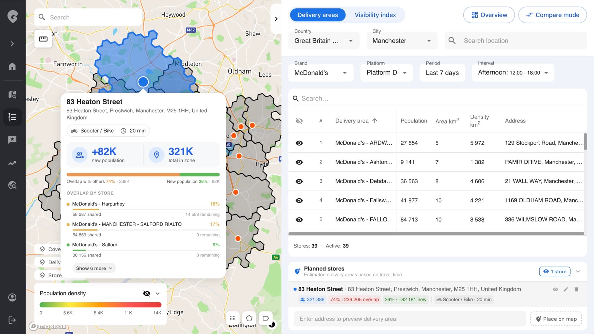Toggle hide-all visibility icon in table header

coord(299,121)
